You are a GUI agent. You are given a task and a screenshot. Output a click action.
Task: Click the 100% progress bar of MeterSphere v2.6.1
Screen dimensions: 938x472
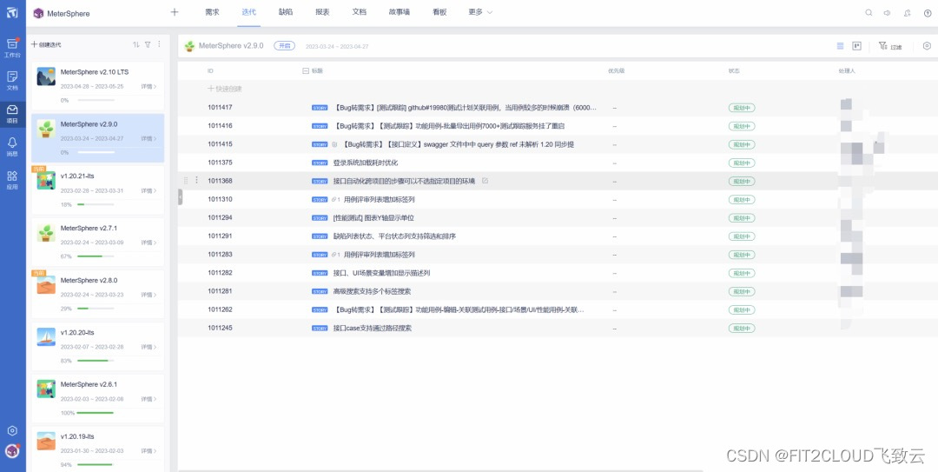click(96, 413)
